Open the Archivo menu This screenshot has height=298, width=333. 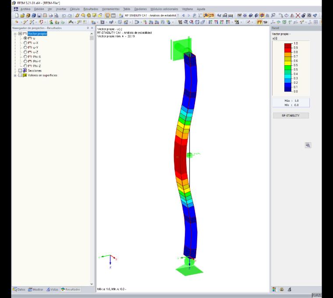tap(25, 9)
